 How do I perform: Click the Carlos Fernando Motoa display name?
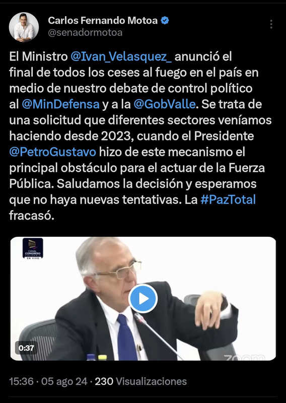[103, 20]
